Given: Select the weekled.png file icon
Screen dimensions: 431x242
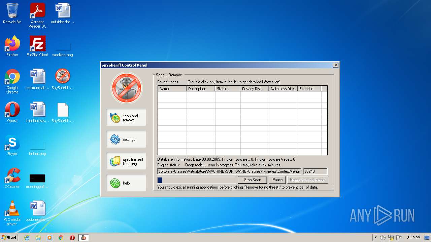Looking at the screenshot, I should tap(63, 50).
